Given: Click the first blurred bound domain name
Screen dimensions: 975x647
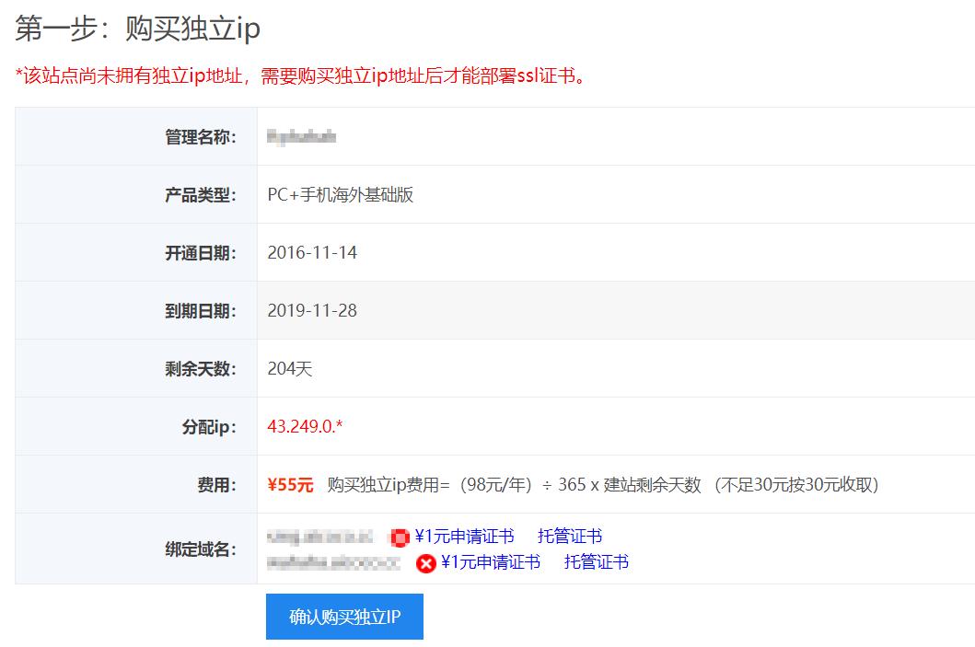Looking at the screenshot, I should click(x=320, y=537).
